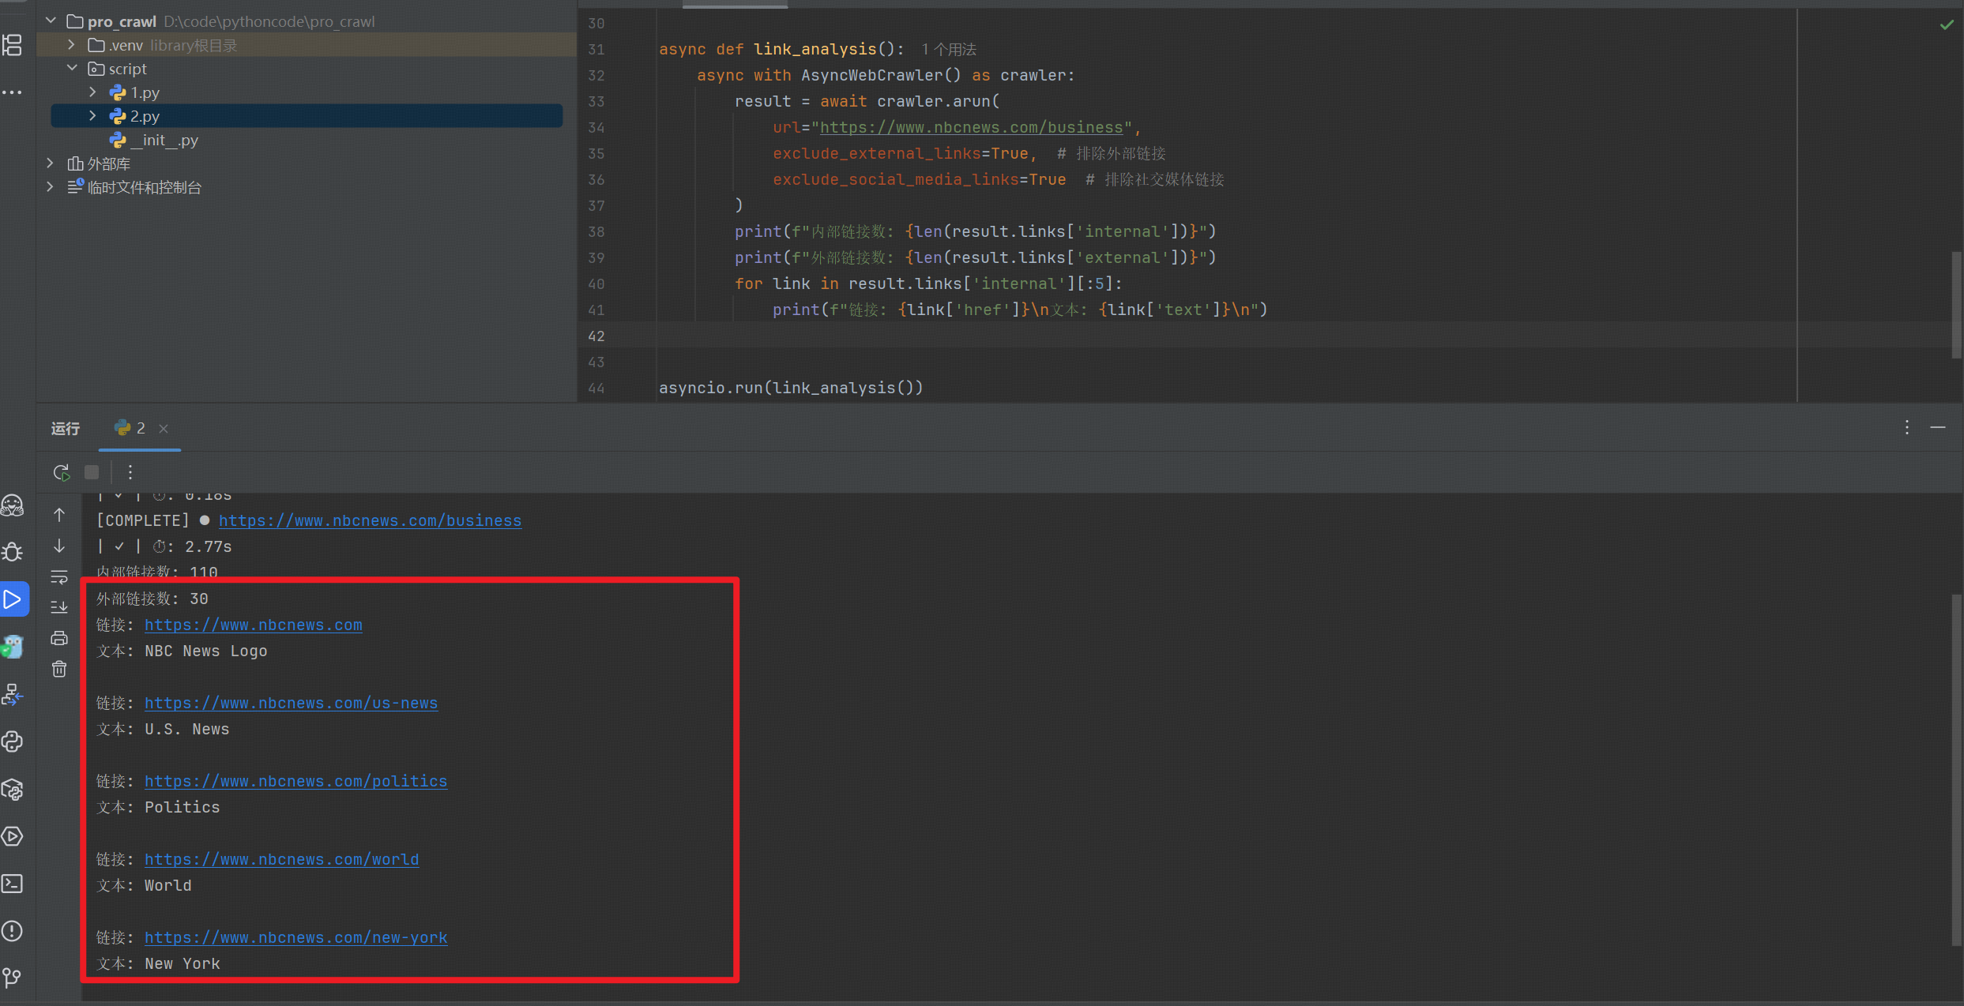
Task: Click the print output icon
Action: click(59, 638)
